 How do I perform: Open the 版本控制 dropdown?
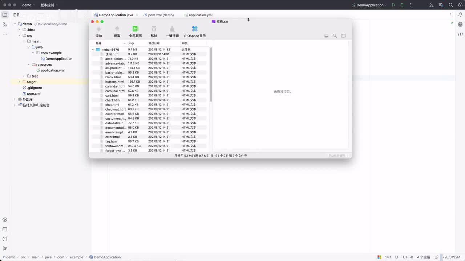[x=49, y=5]
